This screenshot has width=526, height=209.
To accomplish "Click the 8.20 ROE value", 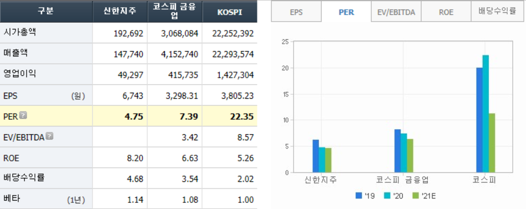I will click(136, 158).
